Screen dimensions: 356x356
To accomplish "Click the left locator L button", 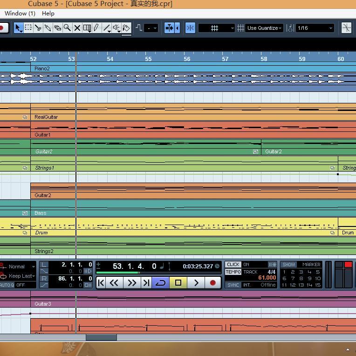I will tap(44, 265).
